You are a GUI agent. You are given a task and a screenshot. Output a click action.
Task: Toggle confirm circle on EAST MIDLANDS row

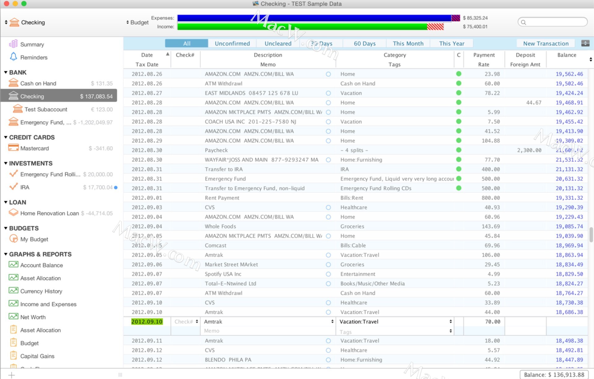(328, 93)
